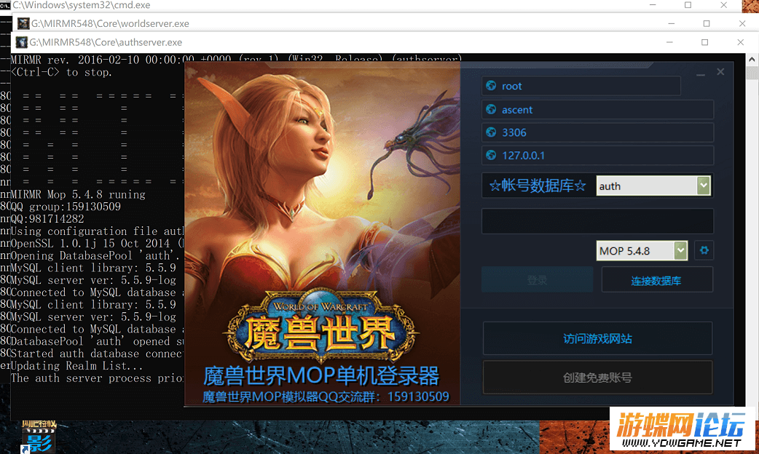Click 创建免费账号 button
Image resolution: width=759 pixels, height=454 pixels.
(597, 378)
